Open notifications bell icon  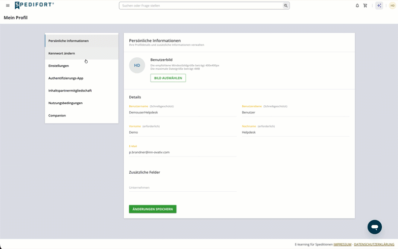click(357, 6)
